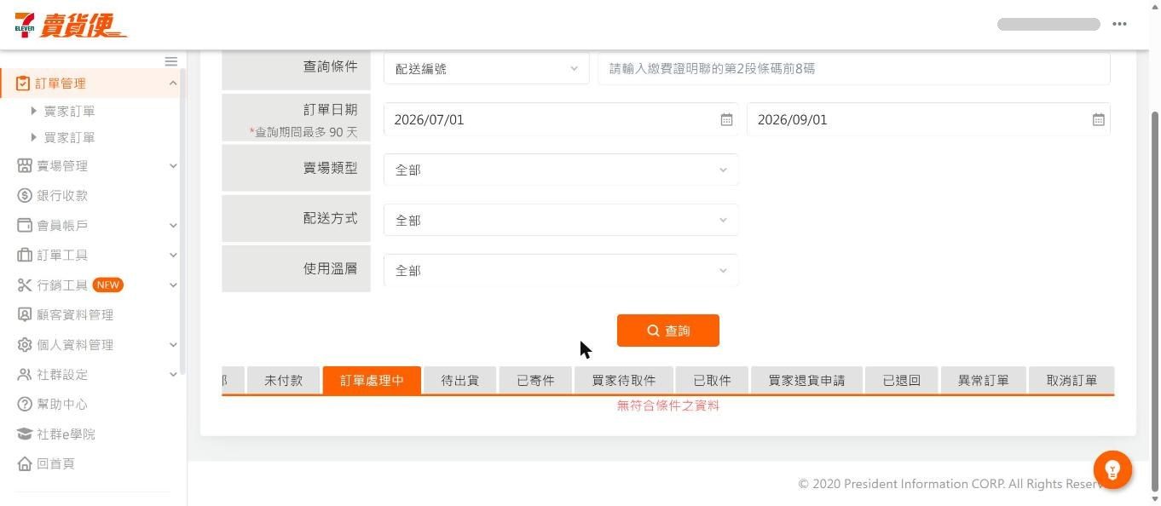Click the 2026/07/01 start date field

point(561,119)
